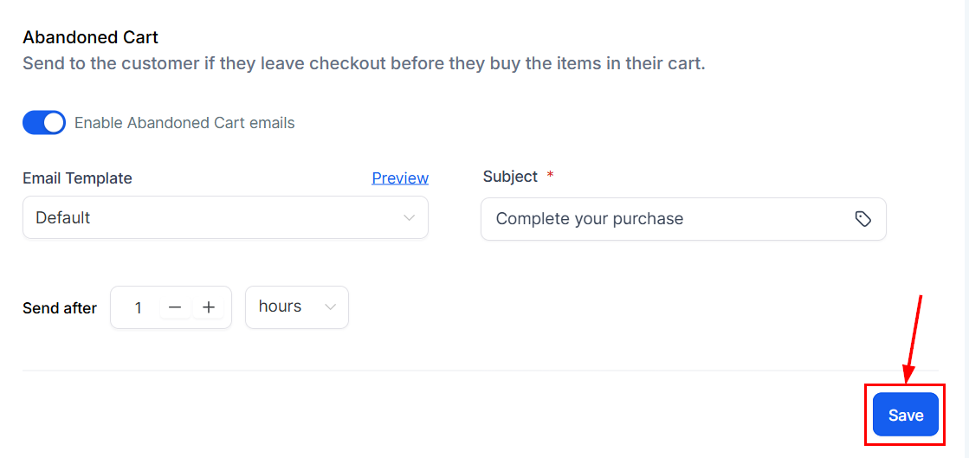
Task: Click the tag icon in Subject field
Action: [x=862, y=219]
